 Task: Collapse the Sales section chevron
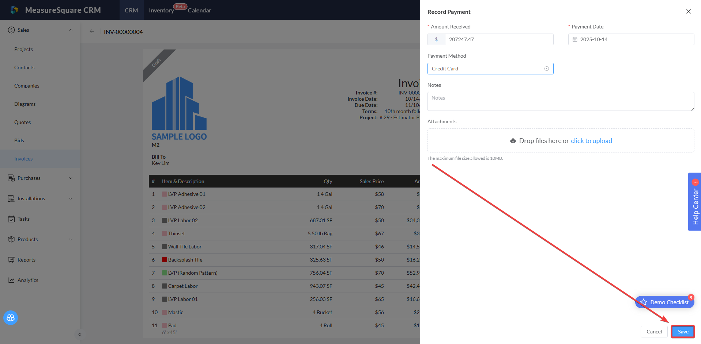tap(71, 30)
